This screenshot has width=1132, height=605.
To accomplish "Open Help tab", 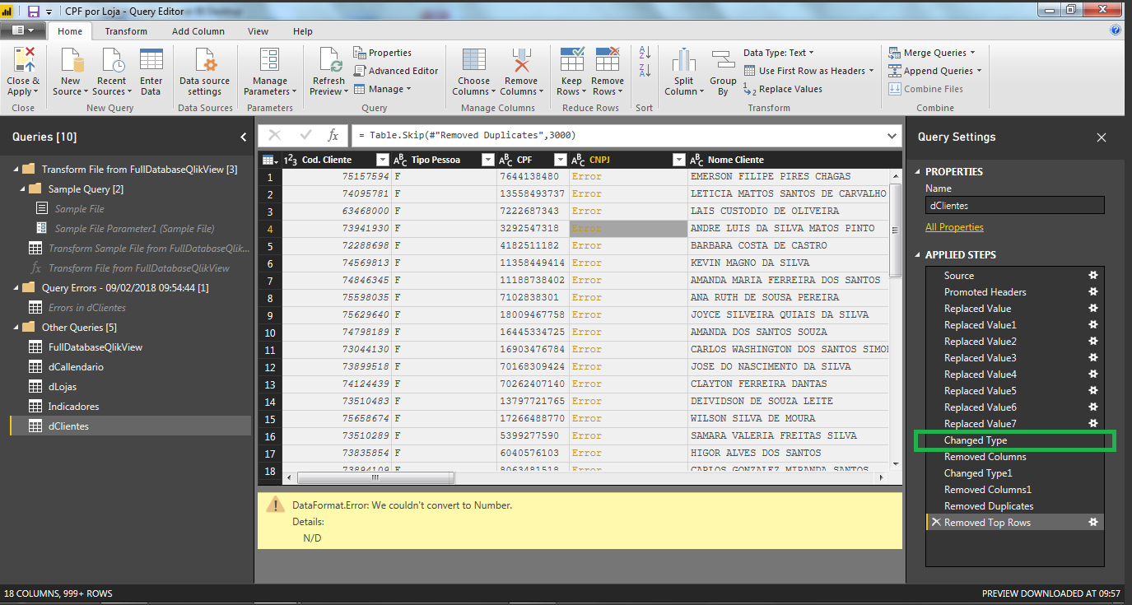I will click(303, 31).
